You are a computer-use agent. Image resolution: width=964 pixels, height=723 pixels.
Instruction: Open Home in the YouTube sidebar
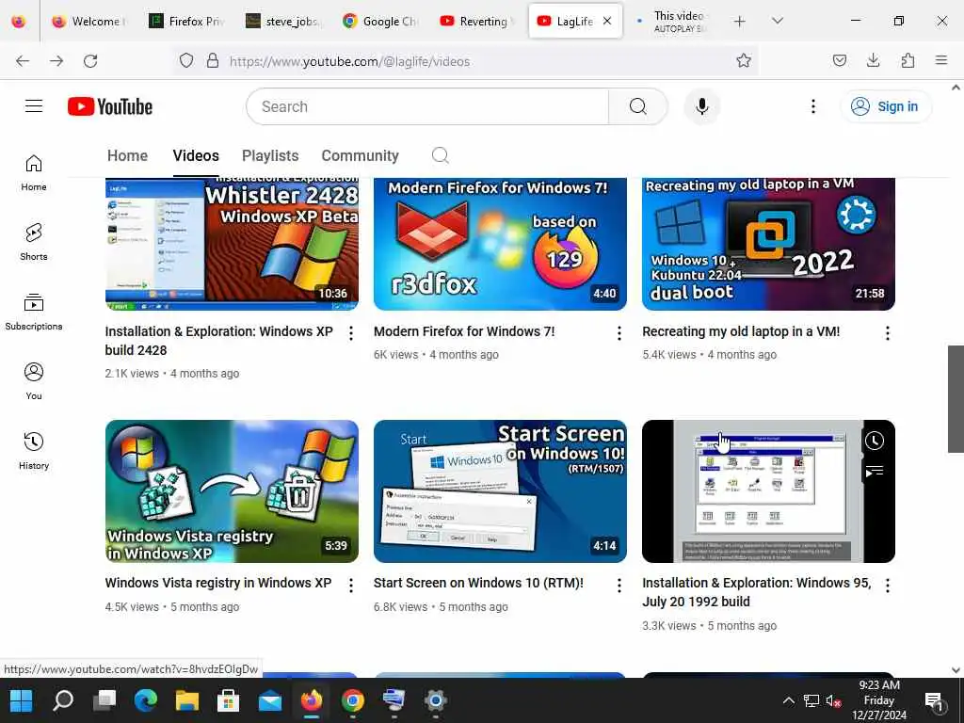[x=34, y=173]
